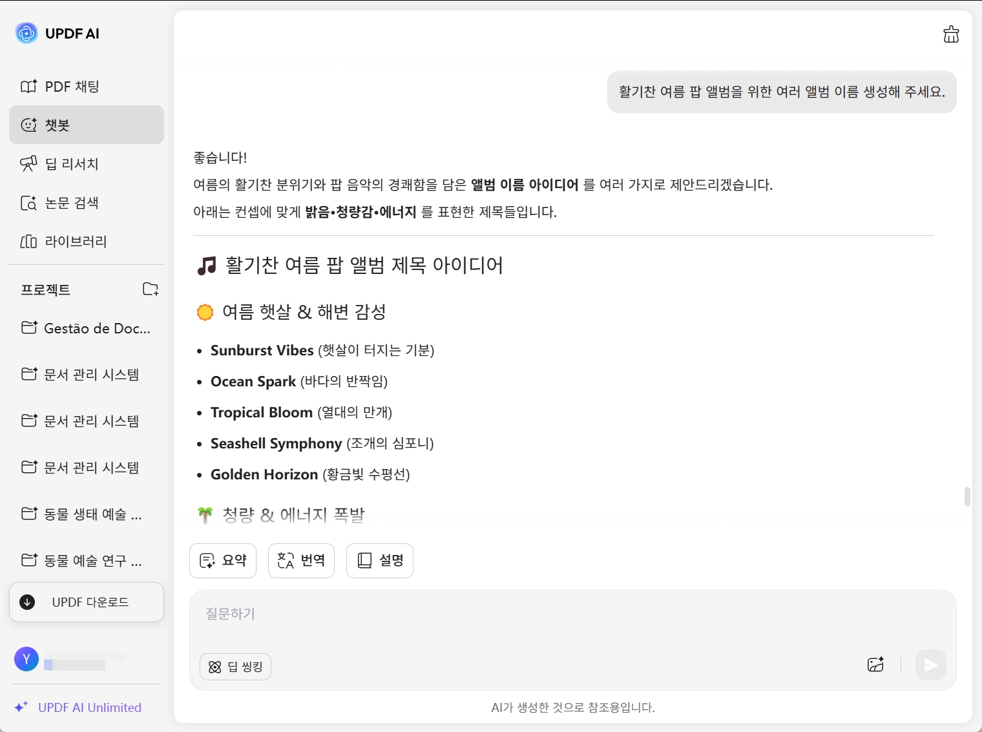Click the user avatar Y icon
982x732 pixels.
[26, 659]
